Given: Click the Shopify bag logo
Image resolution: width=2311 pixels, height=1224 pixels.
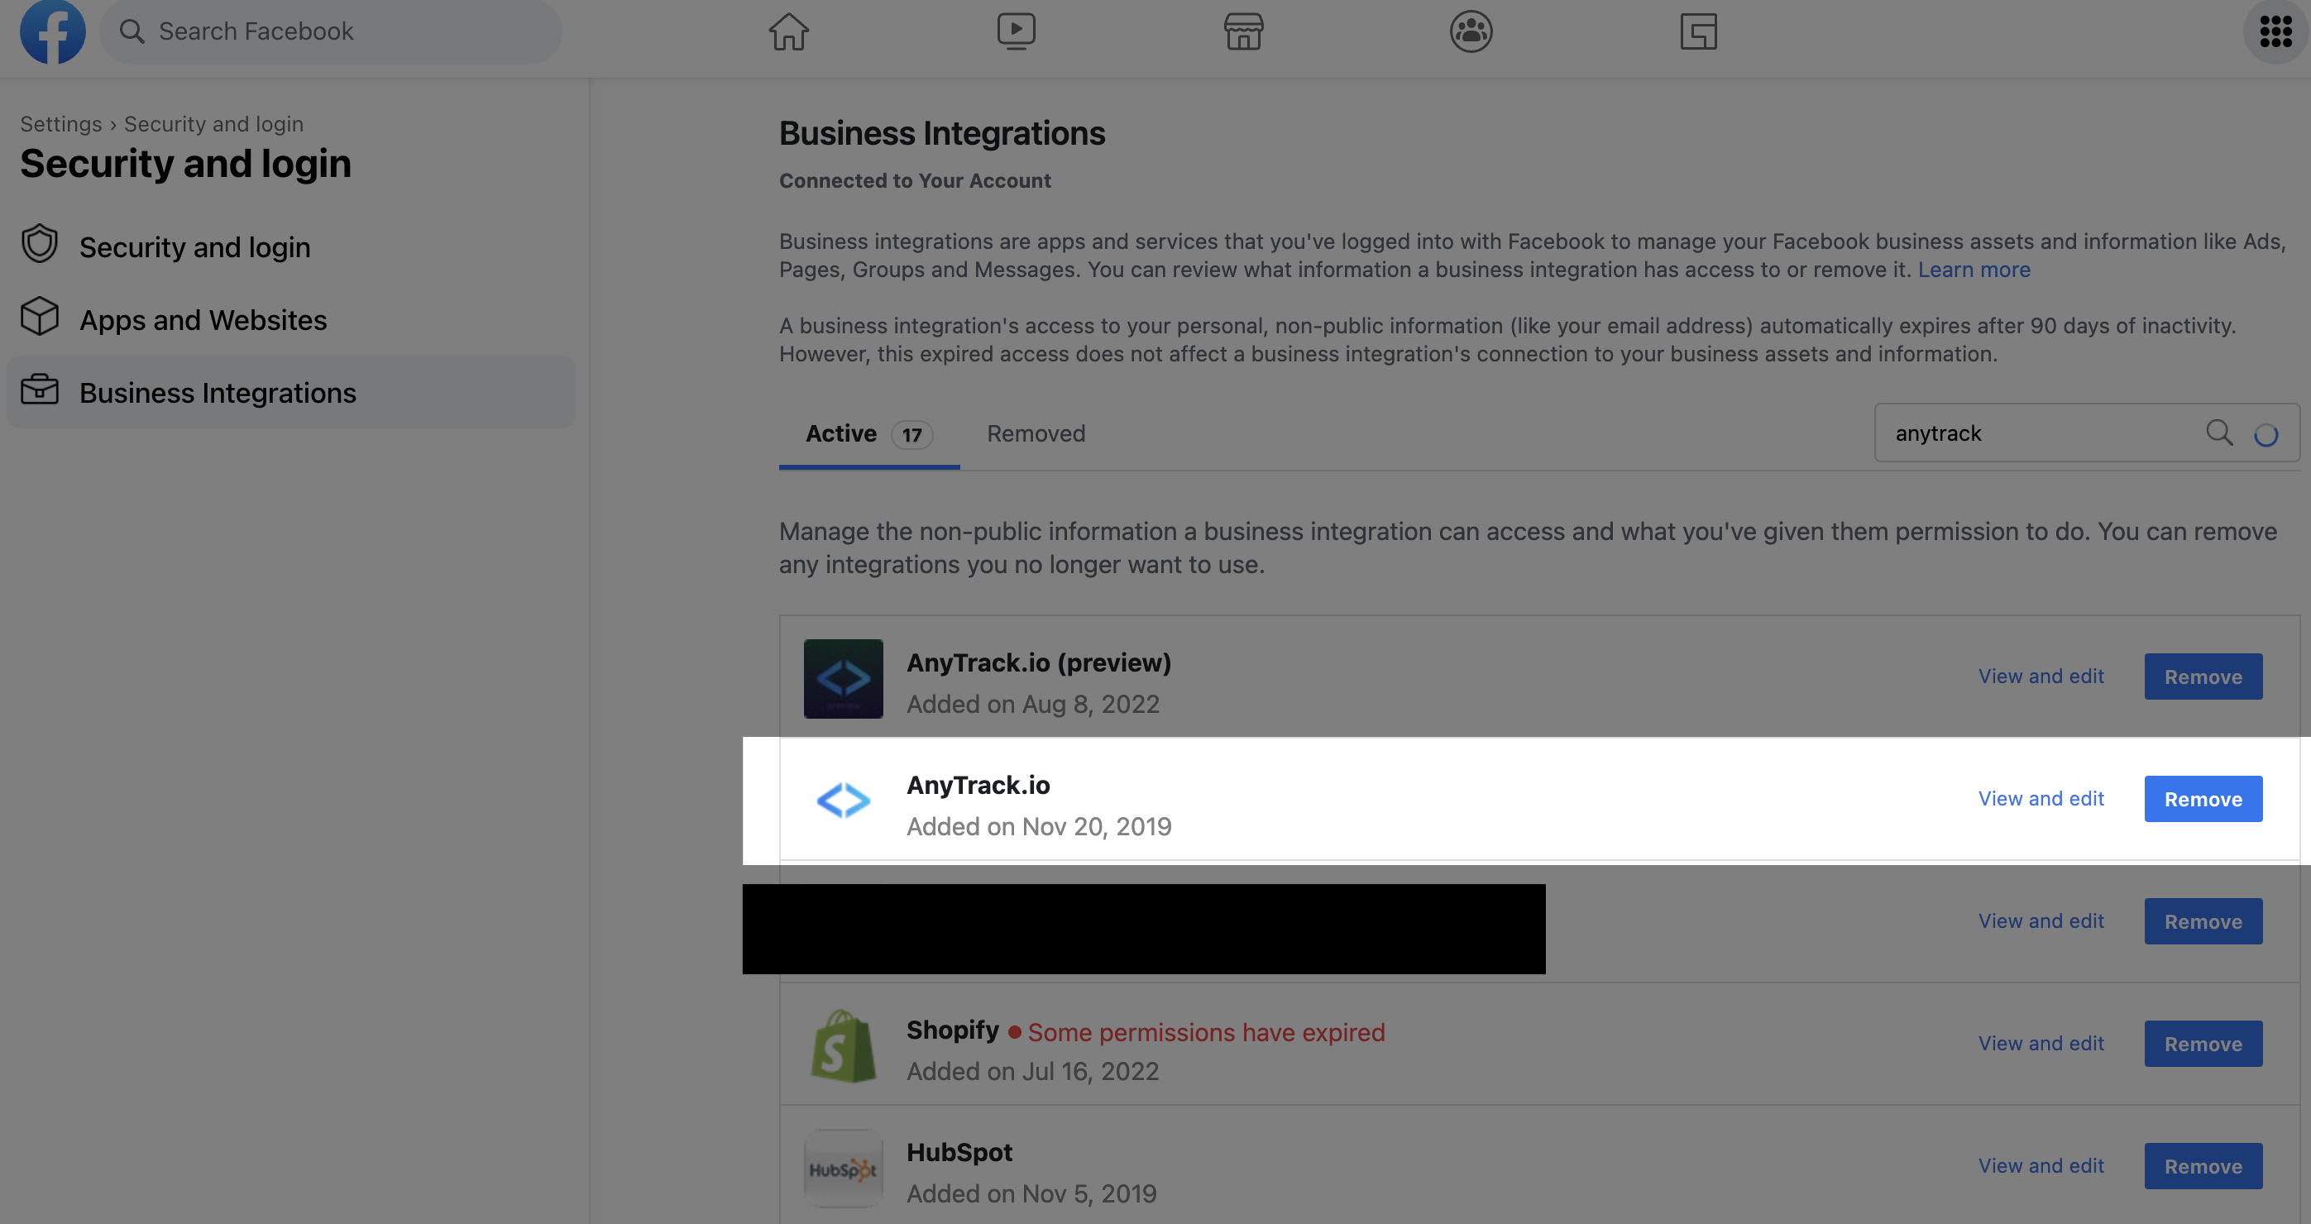Looking at the screenshot, I should coord(844,1045).
